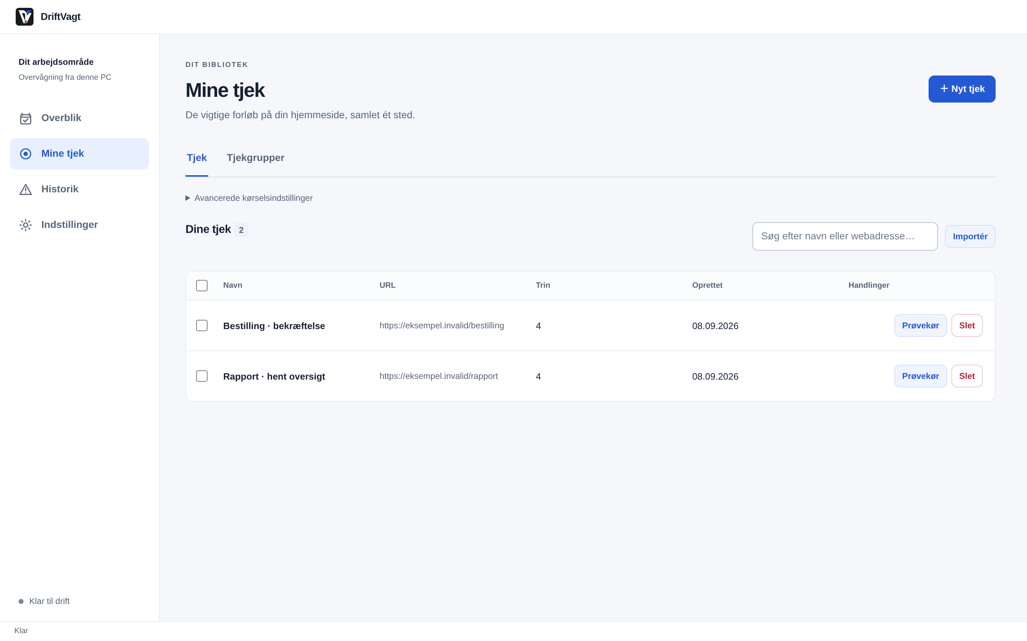Expand Avancerede kørselsindstillinger

[249, 198]
